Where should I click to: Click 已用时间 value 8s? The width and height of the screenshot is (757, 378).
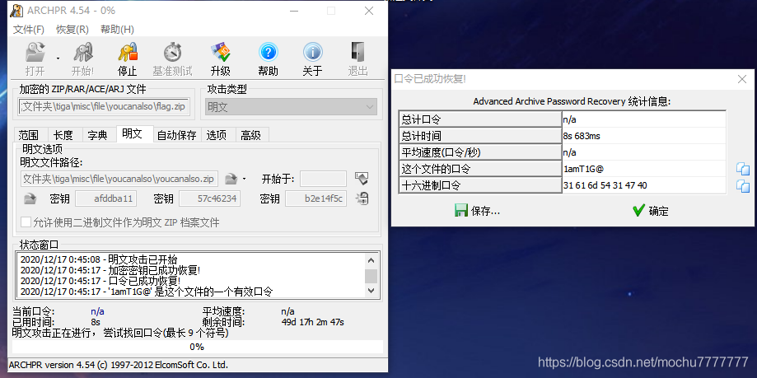pyautogui.click(x=96, y=322)
